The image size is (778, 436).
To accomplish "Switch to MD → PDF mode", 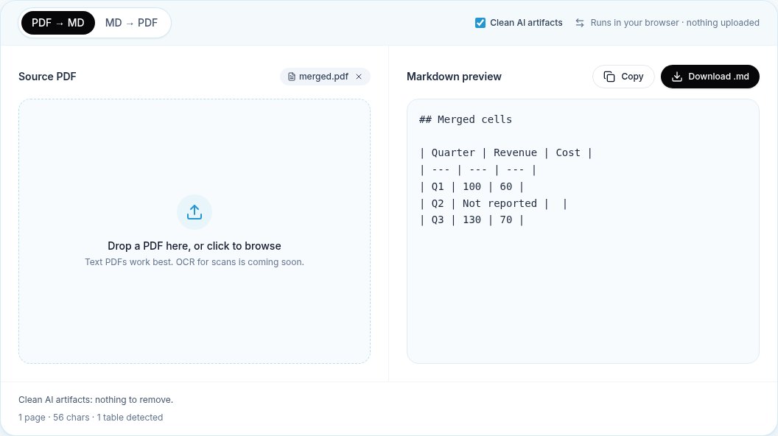I will pos(131,23).
